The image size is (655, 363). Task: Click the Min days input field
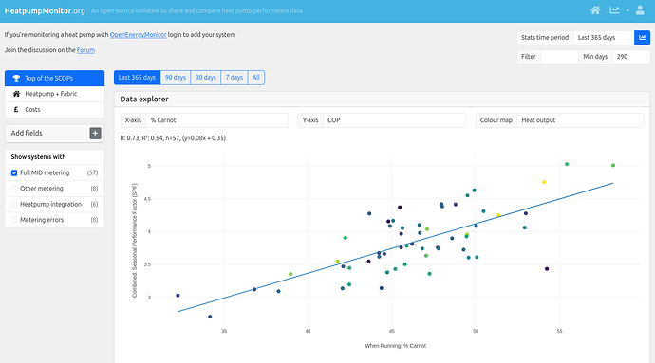630,57
